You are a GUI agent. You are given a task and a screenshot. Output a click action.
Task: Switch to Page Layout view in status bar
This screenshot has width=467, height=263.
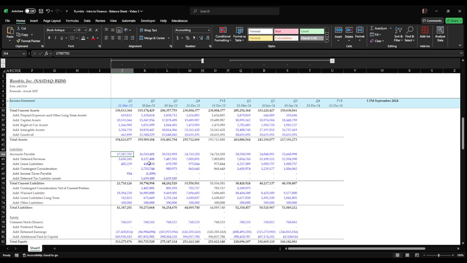407,255
